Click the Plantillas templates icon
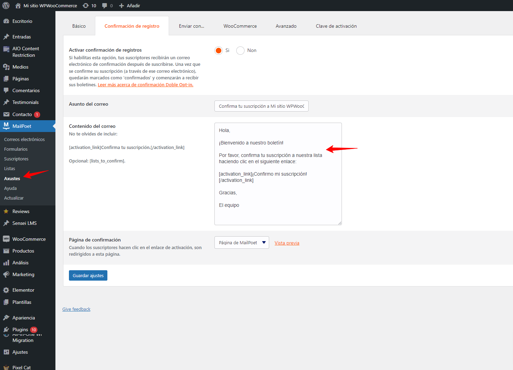Image resolution: width=513 pixels, height=370 pixels. pyautogui.click(x=6, y=302)
